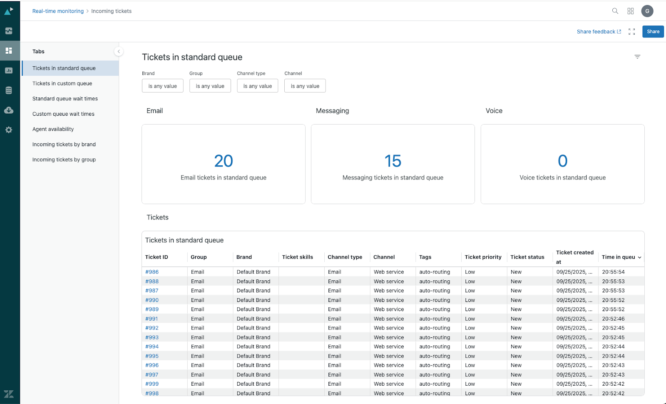Collapse the Tabs side panel
This screenshot has height=404, width=666.
tap(119, 52)
